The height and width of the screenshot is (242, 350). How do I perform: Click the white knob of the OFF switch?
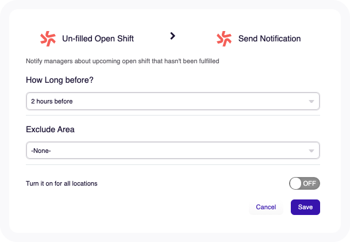tap(295, 183)
